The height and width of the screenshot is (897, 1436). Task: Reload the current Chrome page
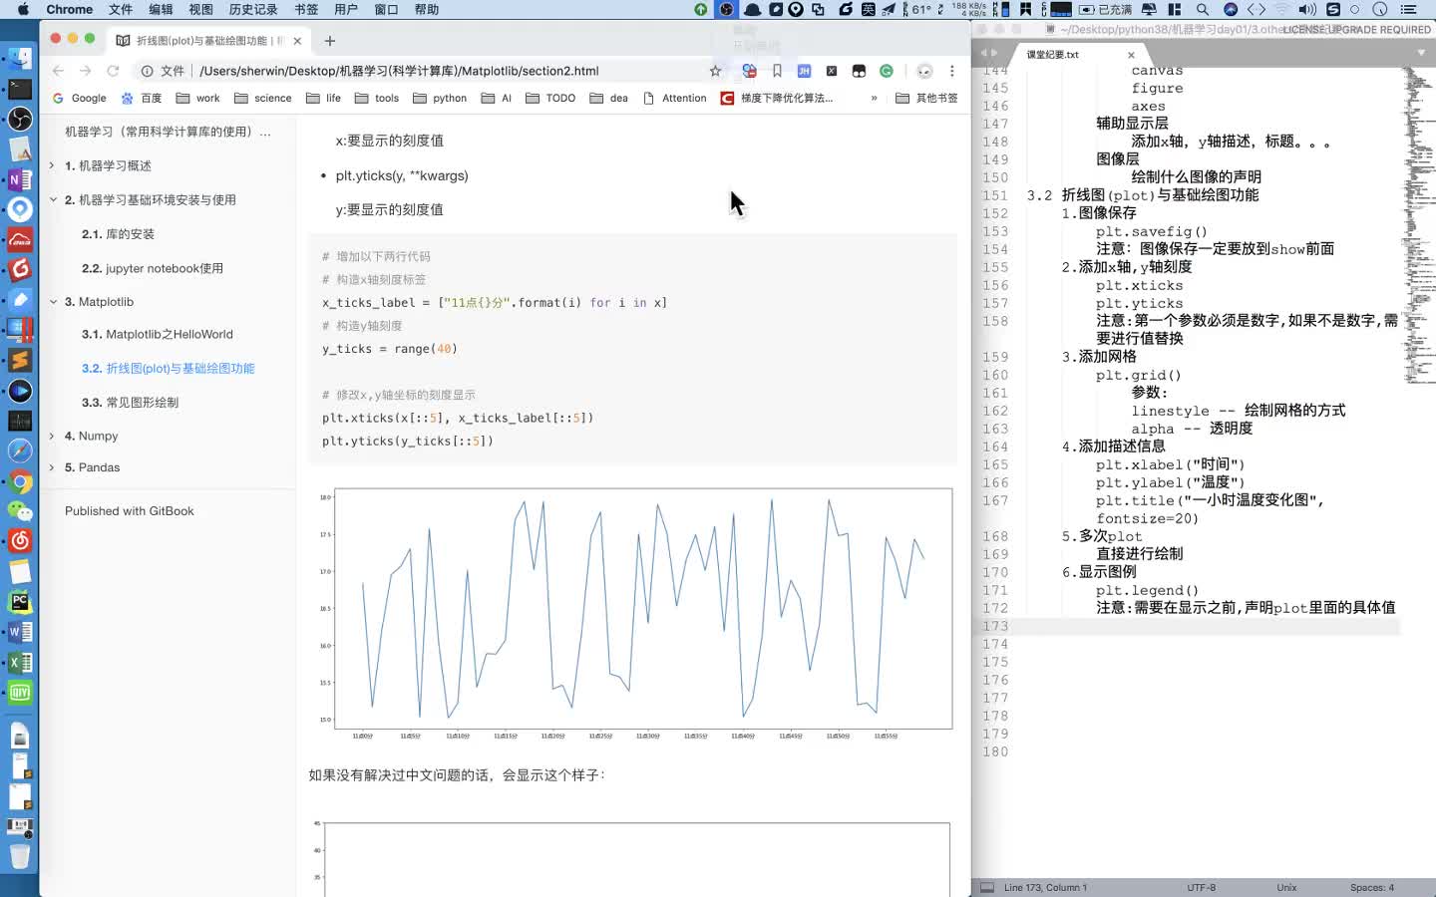click(x=113, y=71)
